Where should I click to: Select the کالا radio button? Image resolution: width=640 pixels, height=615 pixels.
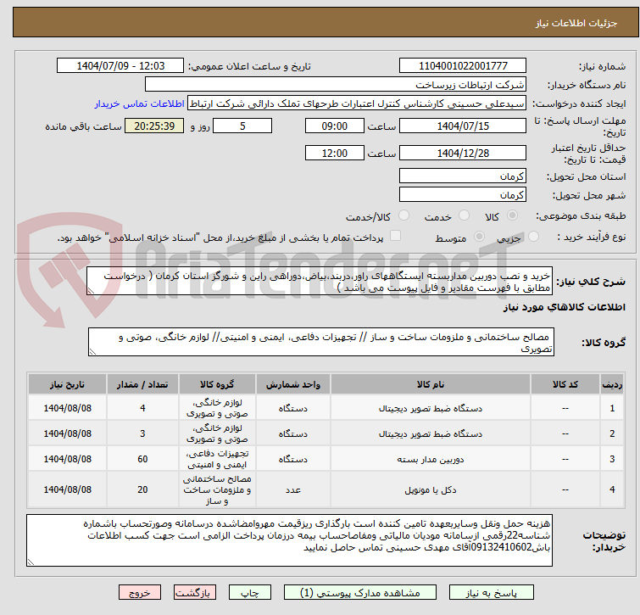point(512,215)
